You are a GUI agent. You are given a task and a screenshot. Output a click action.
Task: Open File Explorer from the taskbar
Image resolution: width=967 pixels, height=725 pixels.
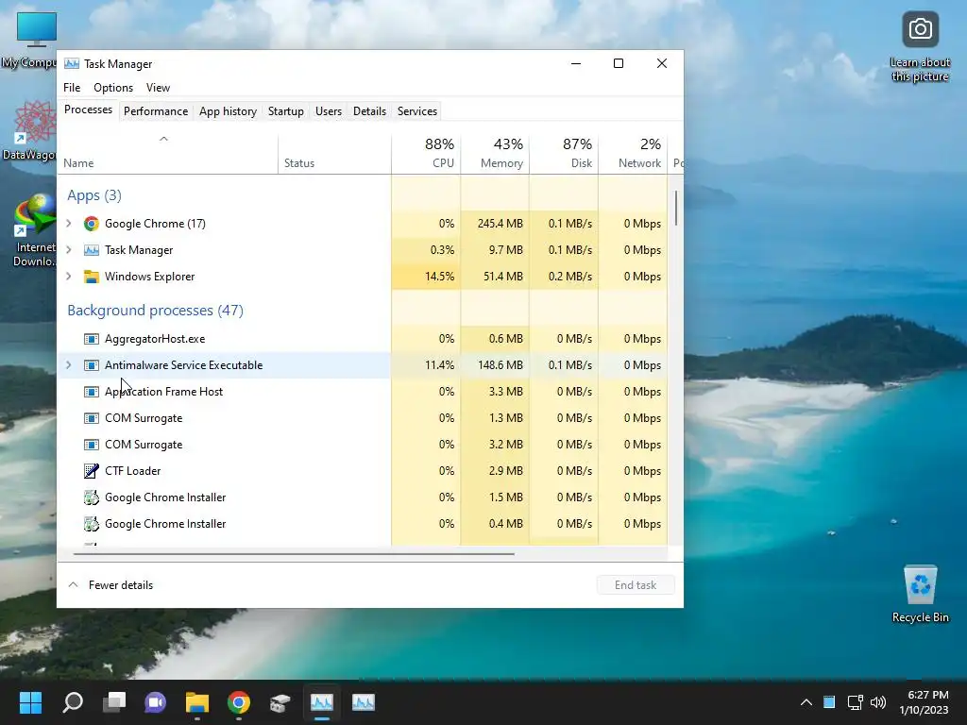point(197,702)
